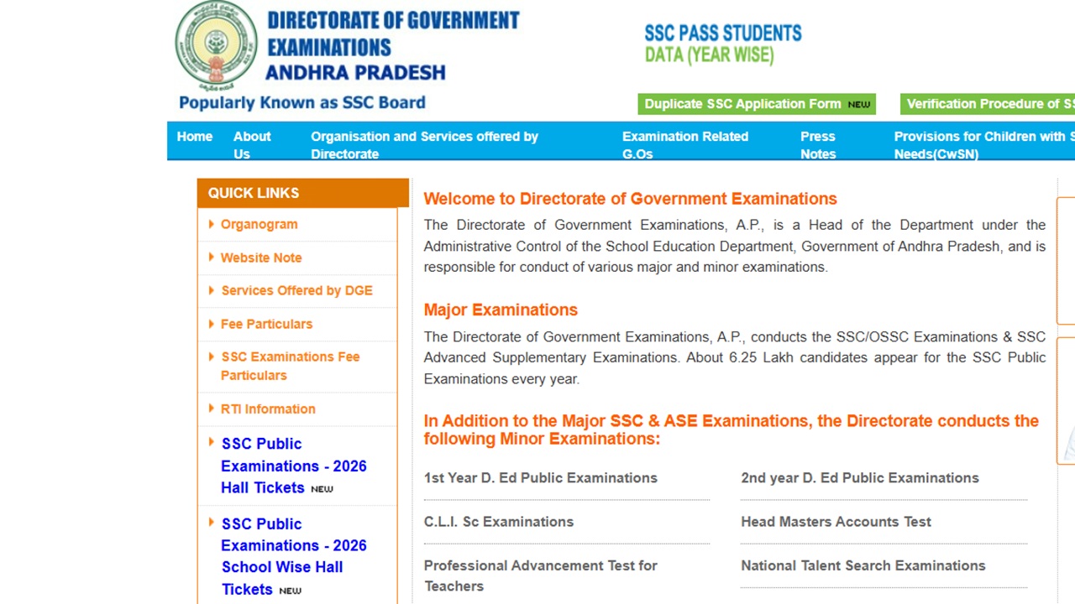
Task: Open the Services Offered by DGE link
Action: pyautogui.click(x=296, y=290)
